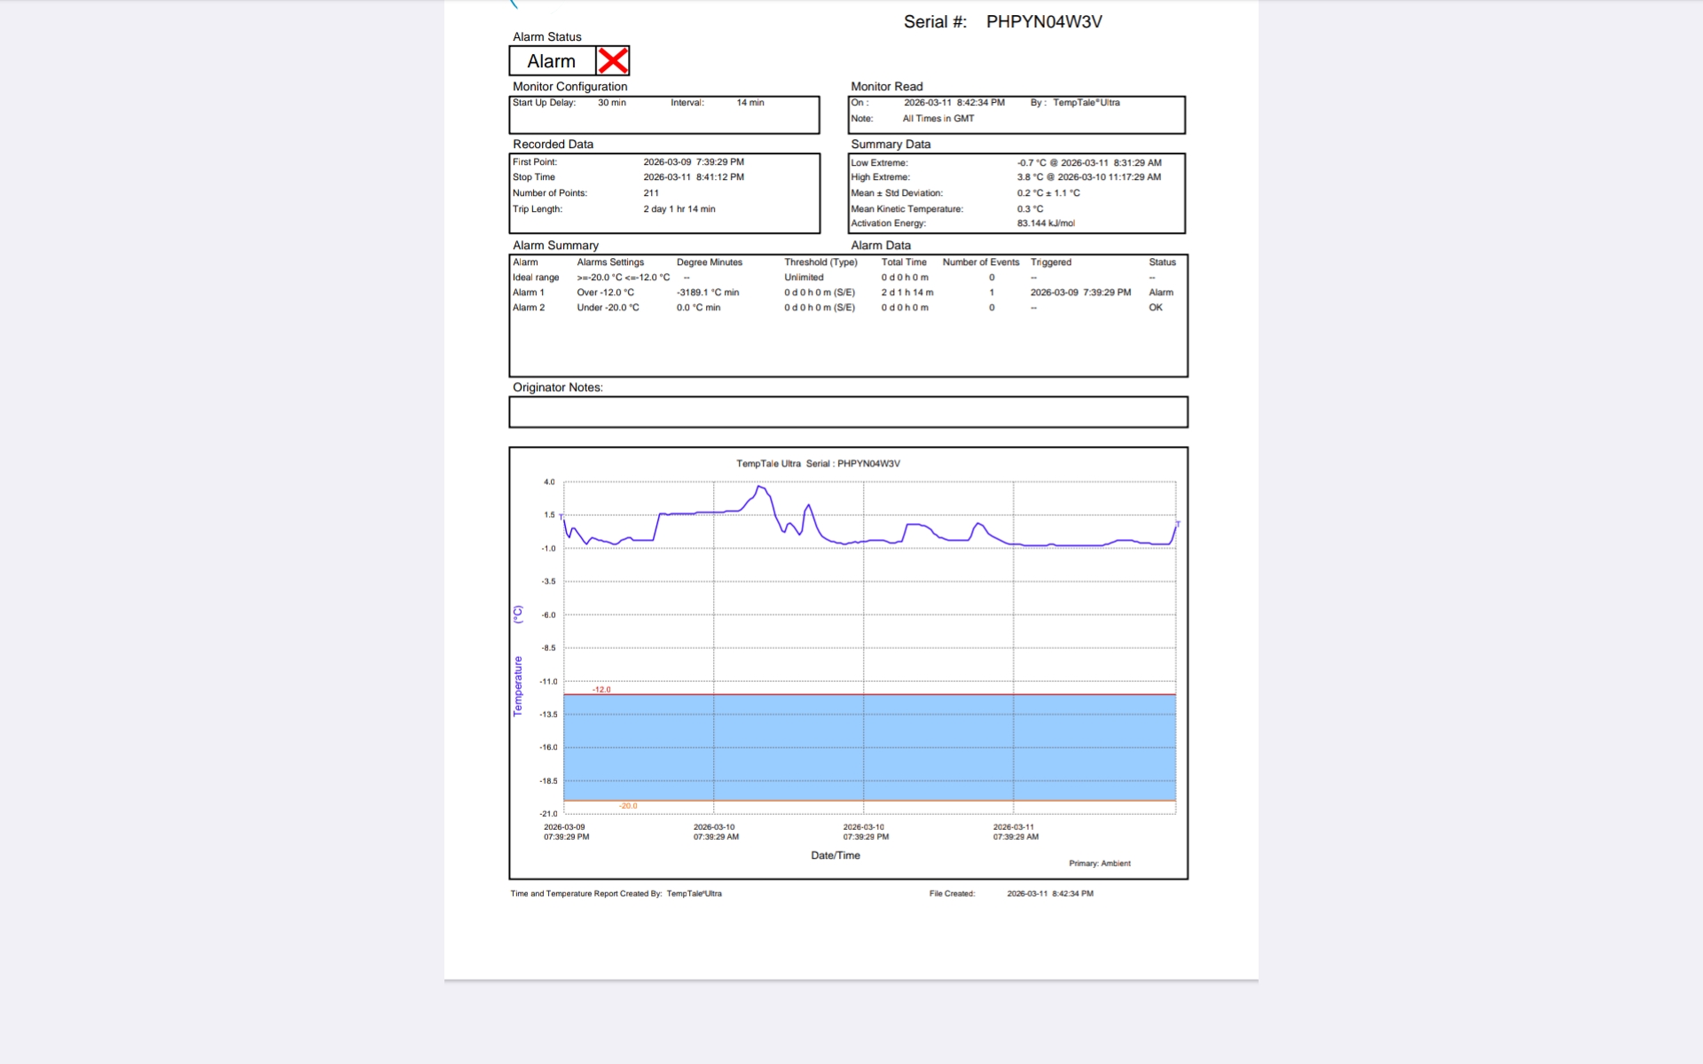Click inside the Originator Notes field
The height and width of the screenshot is (1064, 1703).
848,412
